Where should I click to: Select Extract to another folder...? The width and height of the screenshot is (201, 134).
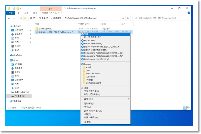105,50
